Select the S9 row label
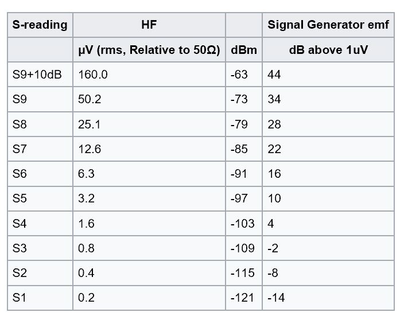The height and width of the screenshot is (320, 404). point(40,99)
